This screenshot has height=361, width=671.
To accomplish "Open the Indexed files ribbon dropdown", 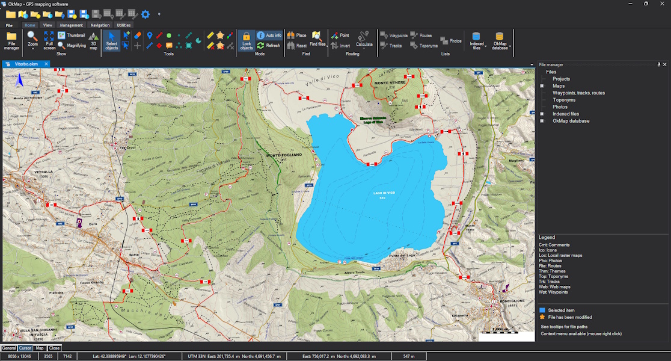I will (x=485, y=46).
